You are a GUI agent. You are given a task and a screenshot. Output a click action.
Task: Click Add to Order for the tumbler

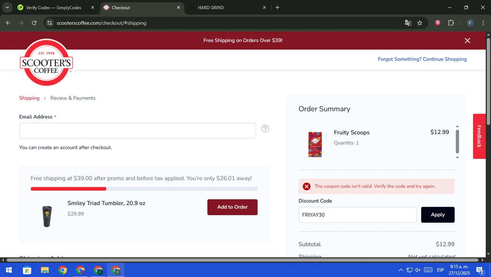click(x=232, y=207)
